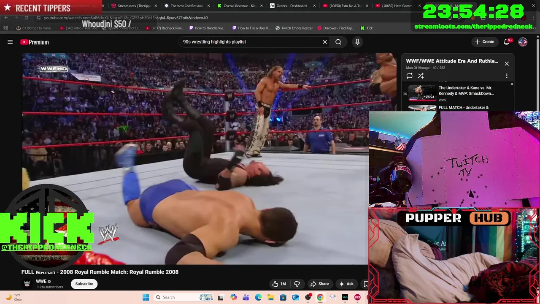
Task: Open the game controller app on taskbar
Action: (x=333, y=297)
